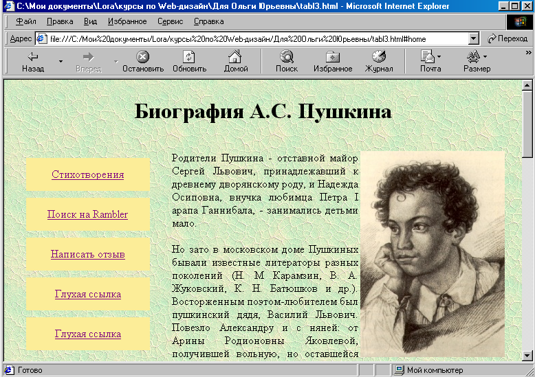This screenshot has width=535, height=377.
Task: Follow the Написать отзыв link
Action: coord(88,254)
